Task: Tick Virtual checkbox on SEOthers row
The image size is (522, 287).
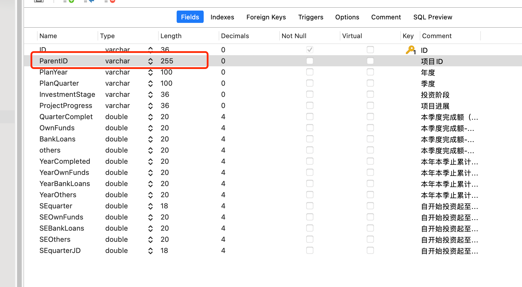Action: click(x=370, y=239)
